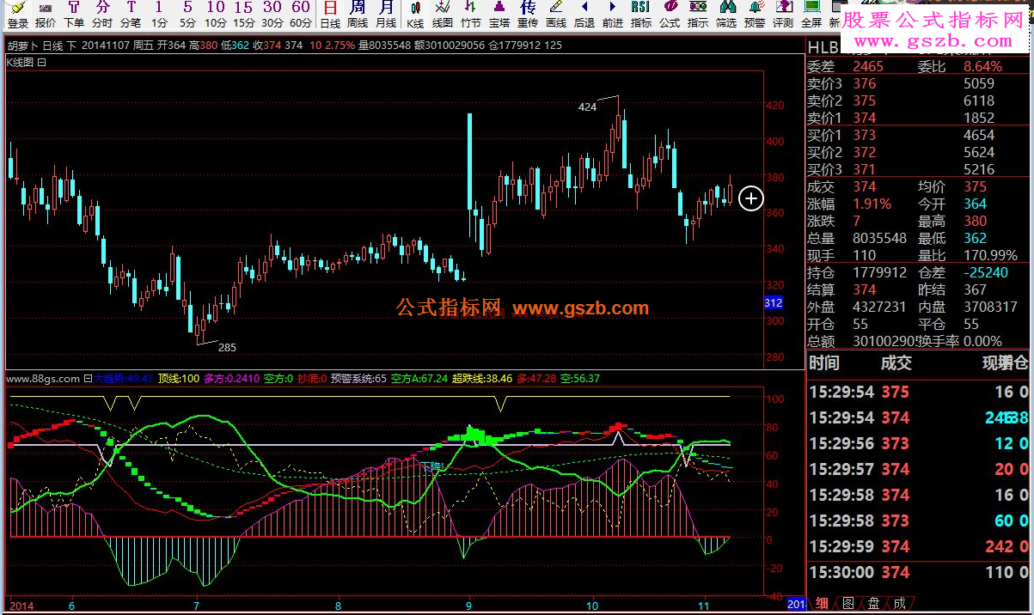Click the 前进 forward arrow

pyautogui.click(x=613, y=15)
